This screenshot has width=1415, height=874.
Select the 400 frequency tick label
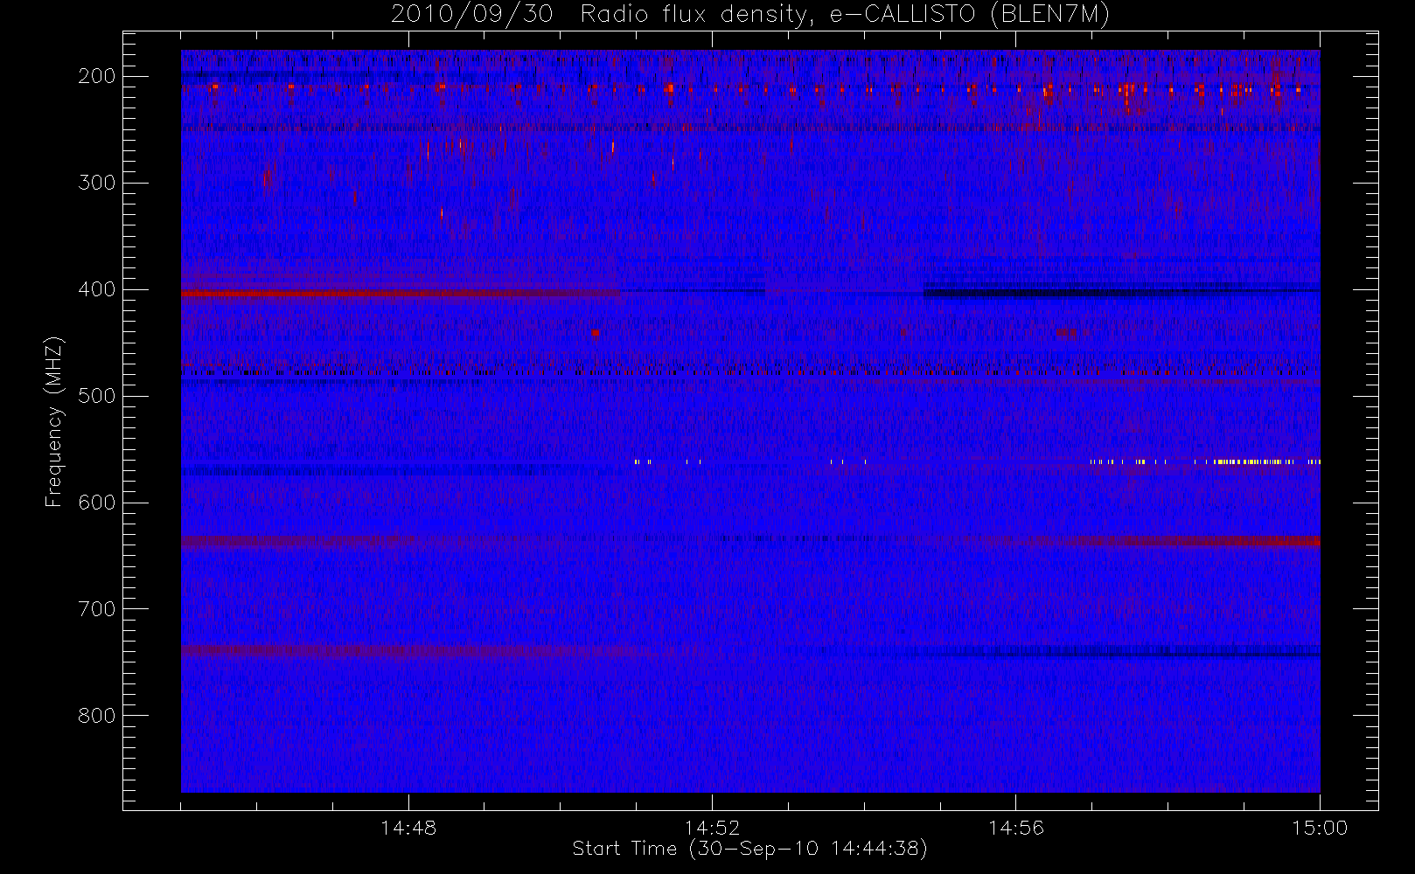click(97, 289)
